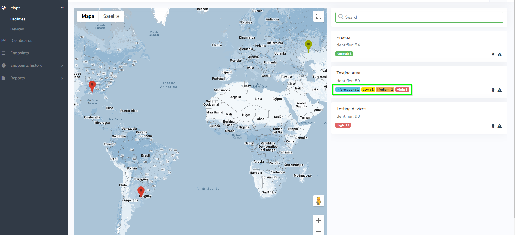Zoom in on the map

point(318,220)
